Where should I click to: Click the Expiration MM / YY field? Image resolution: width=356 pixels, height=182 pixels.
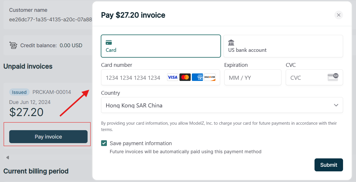coord(253,77)
